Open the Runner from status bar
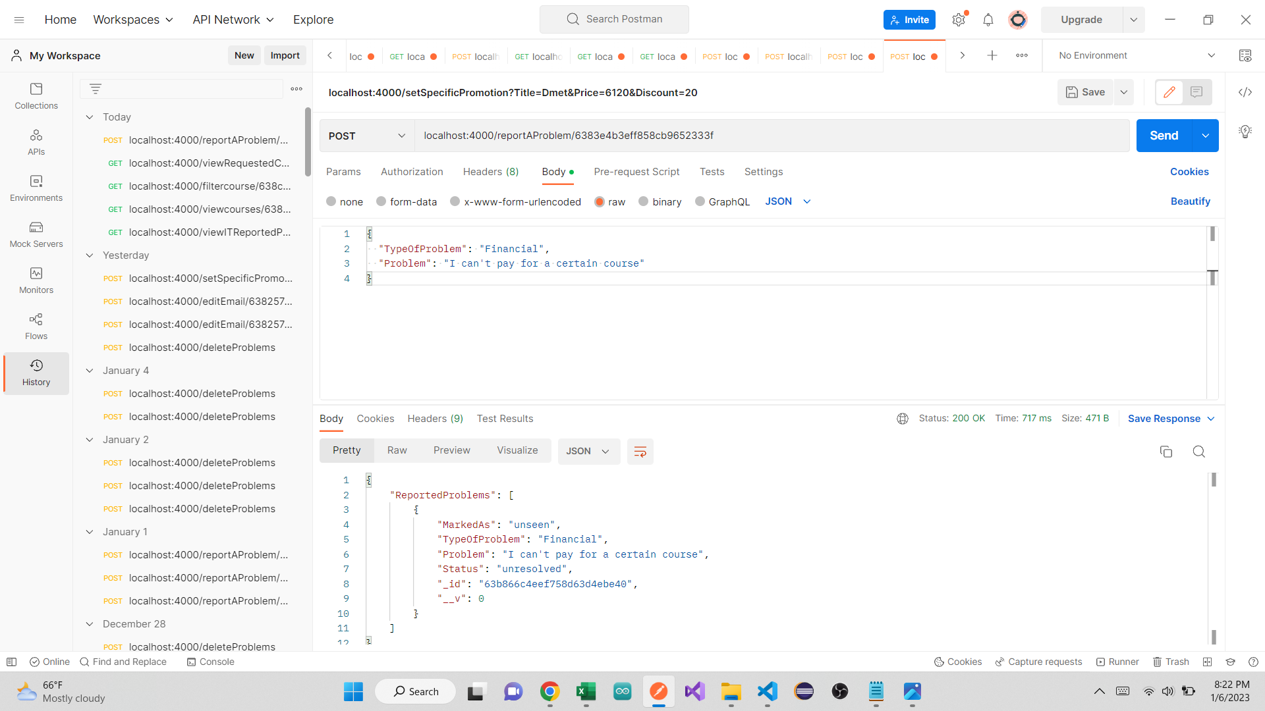The width and height of the screenshot is (1265, 711). (x=1118, y=662)
